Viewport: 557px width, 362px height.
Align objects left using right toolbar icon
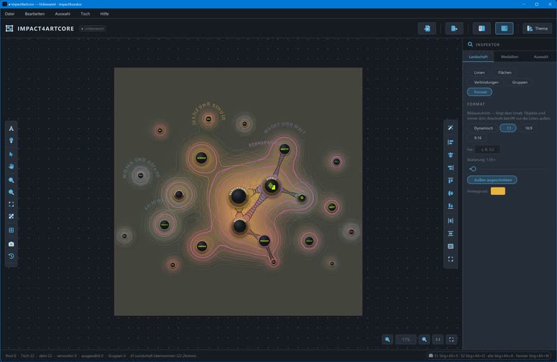pos(450,142)
